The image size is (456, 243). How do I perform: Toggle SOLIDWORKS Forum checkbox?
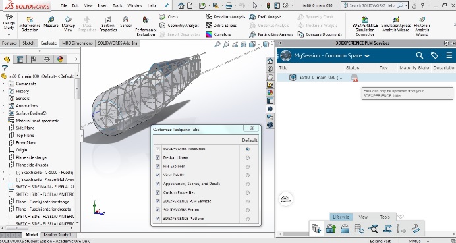[x=157, y=210]
